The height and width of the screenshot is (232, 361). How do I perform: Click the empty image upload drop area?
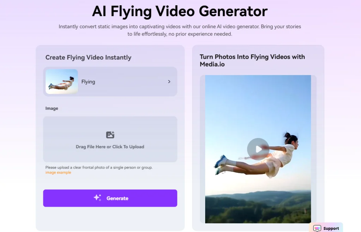(x=110, y=139)
